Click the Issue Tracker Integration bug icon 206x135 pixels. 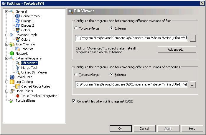point(18,96)
